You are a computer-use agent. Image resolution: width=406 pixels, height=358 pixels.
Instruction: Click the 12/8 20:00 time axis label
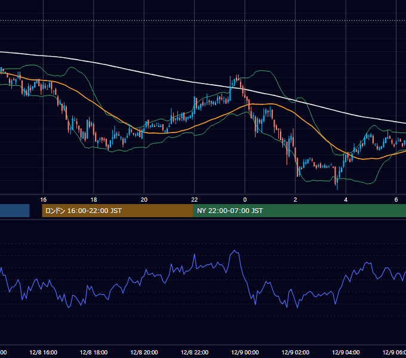(144, 352)
